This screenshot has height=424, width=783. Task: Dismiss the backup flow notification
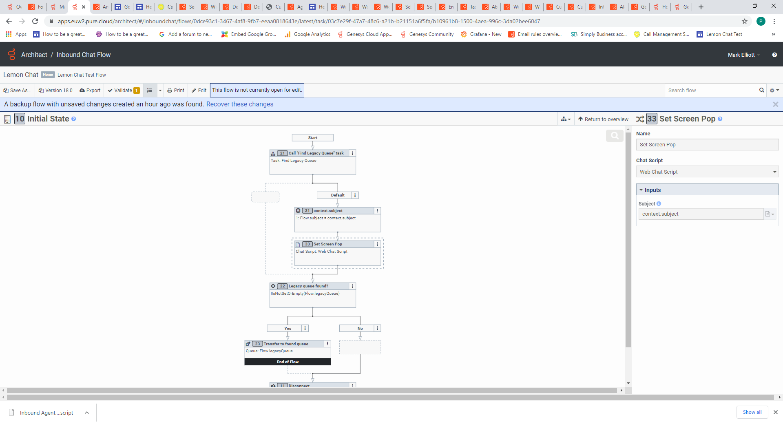point(775,104)
